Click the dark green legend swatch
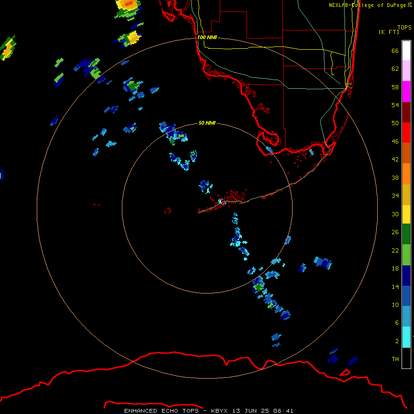 [406, 234]
